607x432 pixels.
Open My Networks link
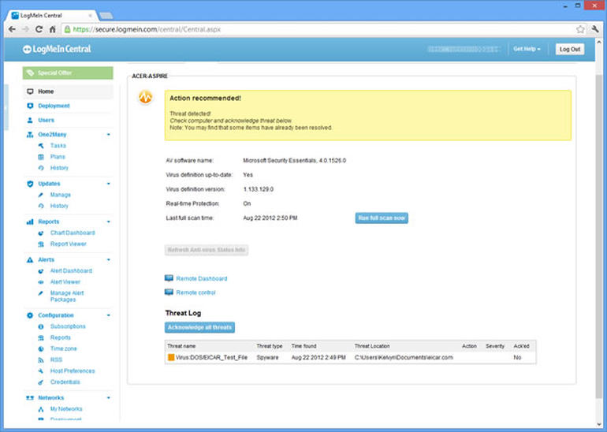coord(66,409)
